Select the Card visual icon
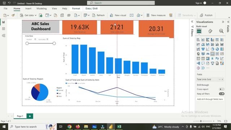The height and width of the screenshot is (130, 231). [213, 54]
